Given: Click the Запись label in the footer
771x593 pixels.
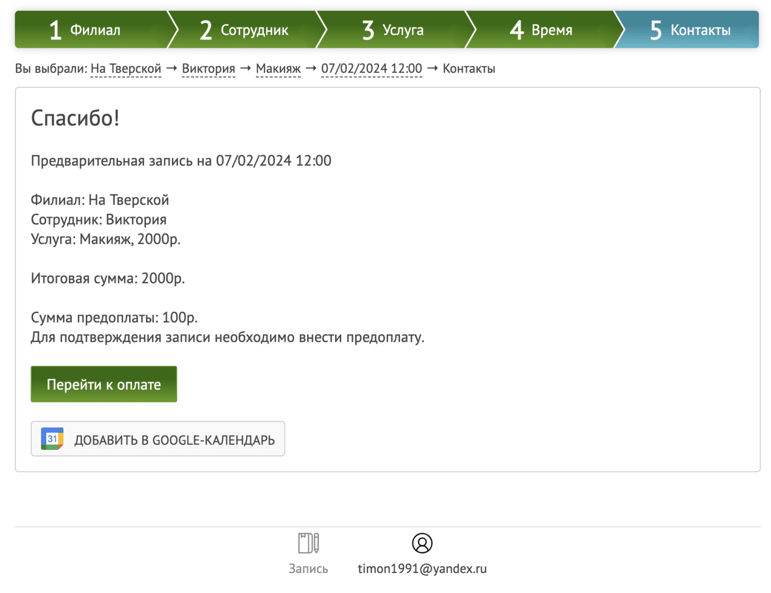Looking at the screenshot, I should [308, 569].
